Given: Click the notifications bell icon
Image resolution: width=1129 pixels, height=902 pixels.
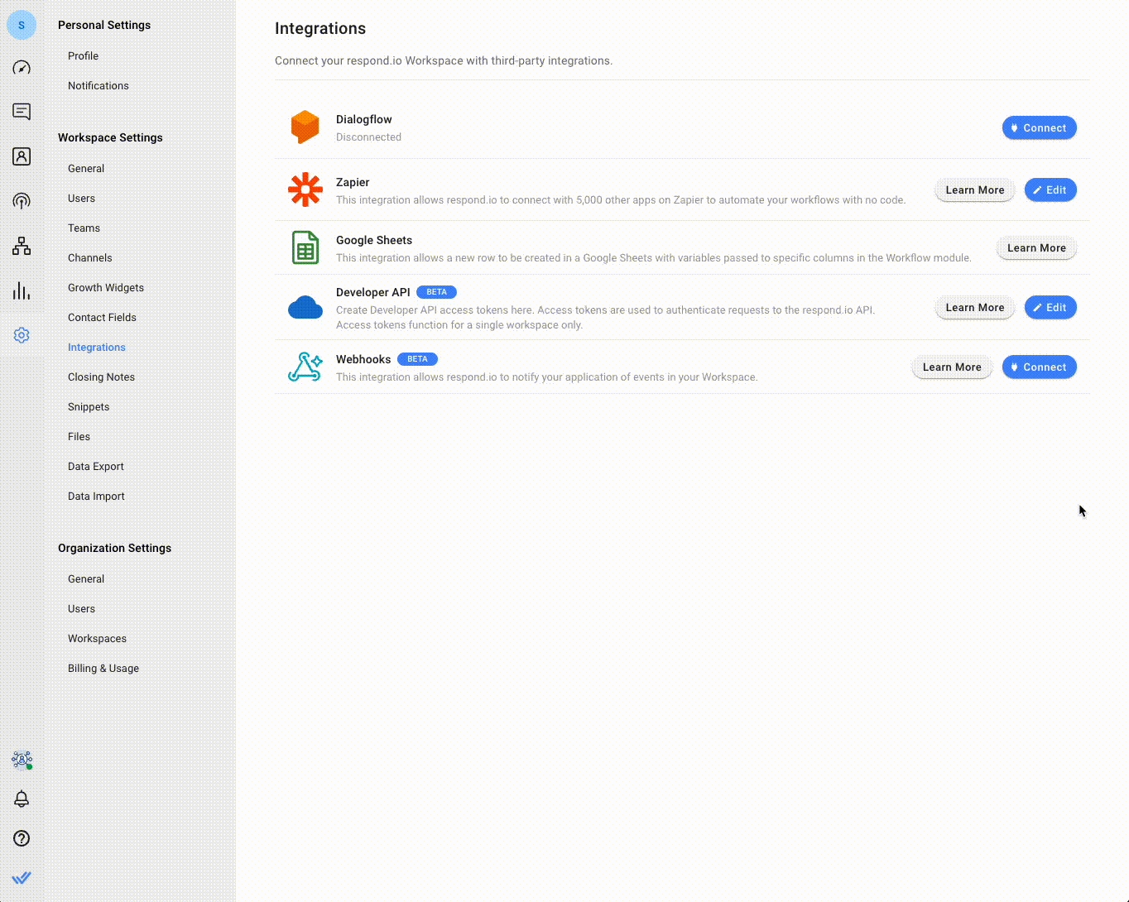Looking at the screenshot, I should 22,799.
